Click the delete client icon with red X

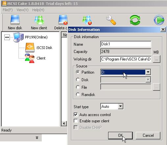[87, 20]
